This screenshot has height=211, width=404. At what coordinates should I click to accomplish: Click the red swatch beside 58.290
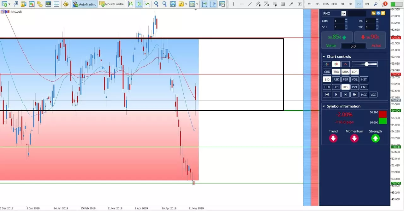[x=383, y=114]
